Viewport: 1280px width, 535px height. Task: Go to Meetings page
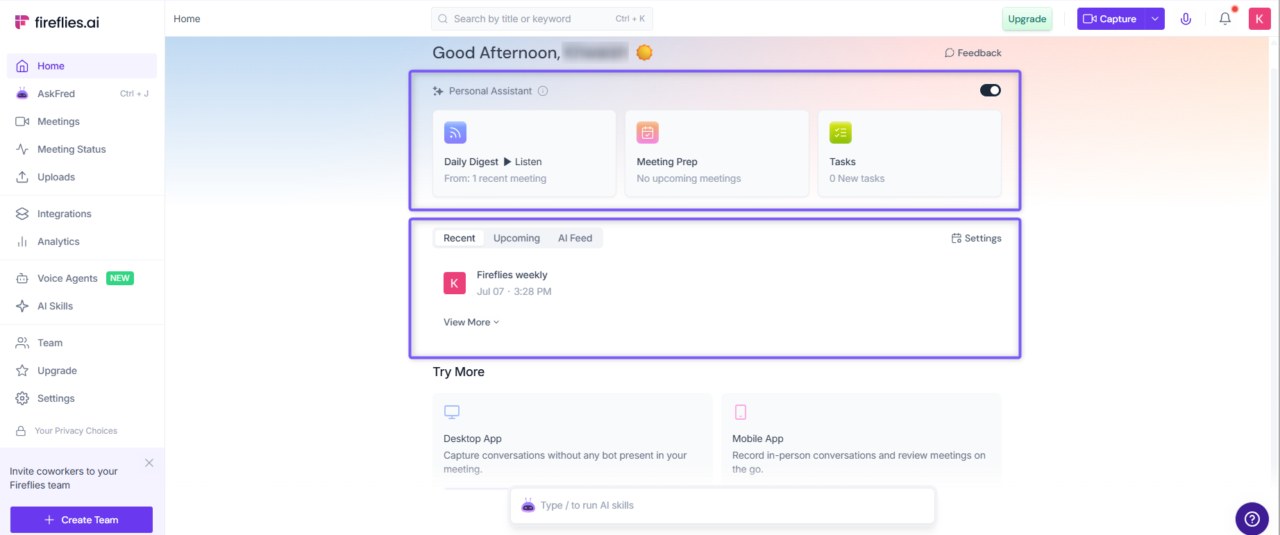point(82,121)
